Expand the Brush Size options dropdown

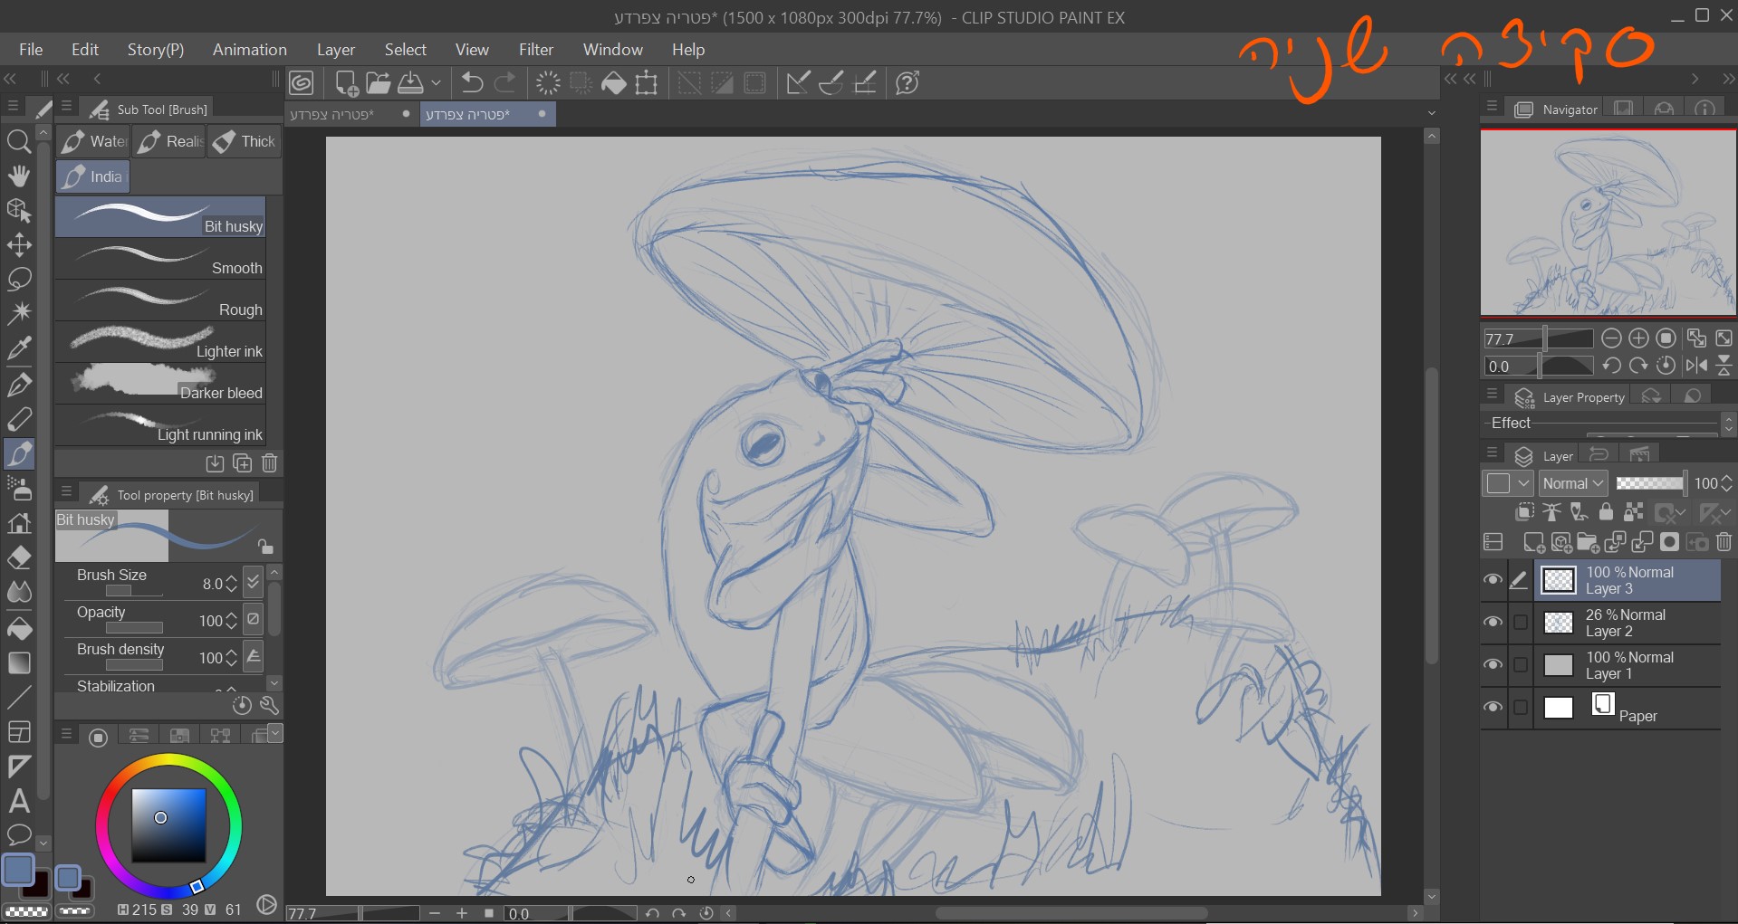254,582
